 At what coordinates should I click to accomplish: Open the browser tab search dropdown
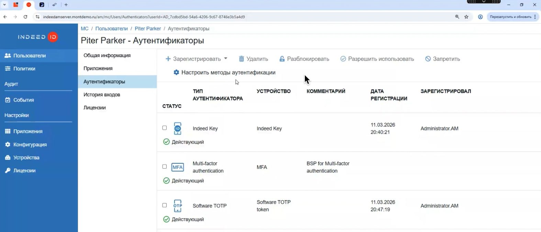pos(4,5)
